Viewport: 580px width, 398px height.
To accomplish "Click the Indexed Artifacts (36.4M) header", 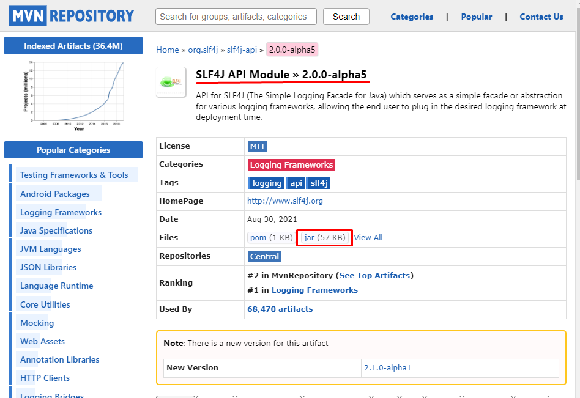I will pos(73,46).
